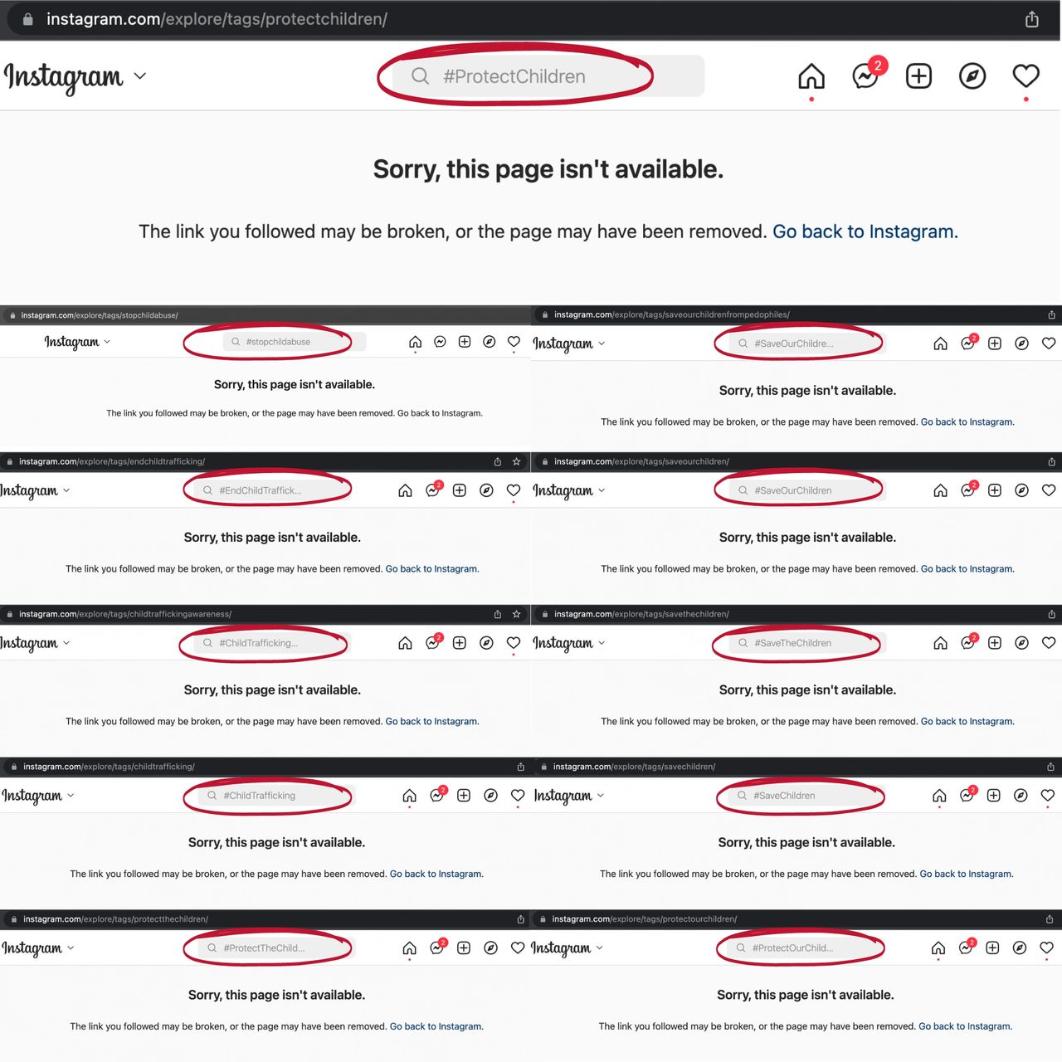The height and width of the screenshot is (1062, 1062).
Task: Open Messenger icon in the #stopchildabuse panel
Action: [440, 342]
